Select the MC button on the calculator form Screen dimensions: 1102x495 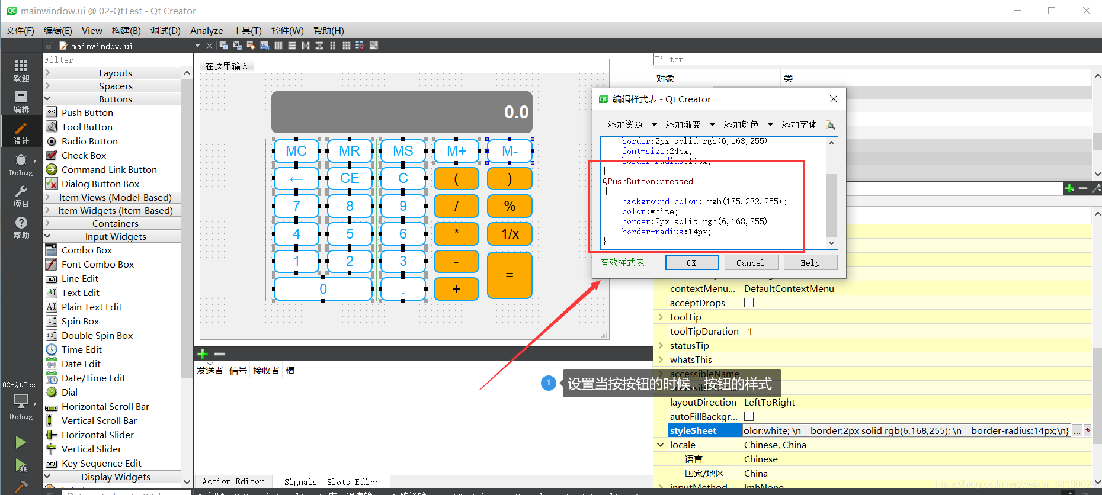click(296, 151)
